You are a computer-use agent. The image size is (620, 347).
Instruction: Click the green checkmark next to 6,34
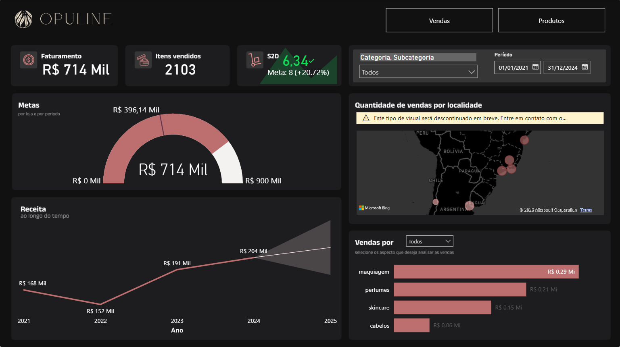[311, 61]
